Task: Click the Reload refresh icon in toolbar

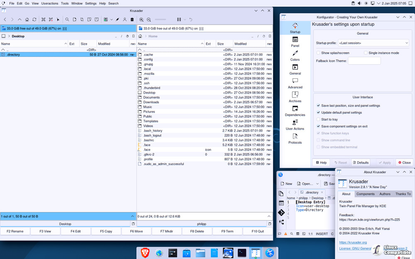Action: coord(34,19)
